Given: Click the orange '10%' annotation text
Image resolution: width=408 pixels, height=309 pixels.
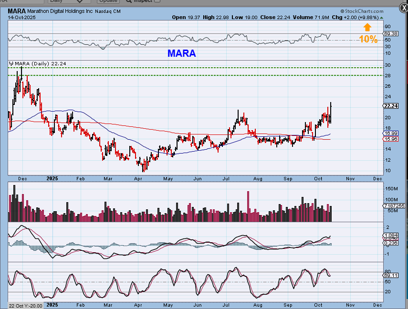Looking at the screenshot, I should click(368, 39).
